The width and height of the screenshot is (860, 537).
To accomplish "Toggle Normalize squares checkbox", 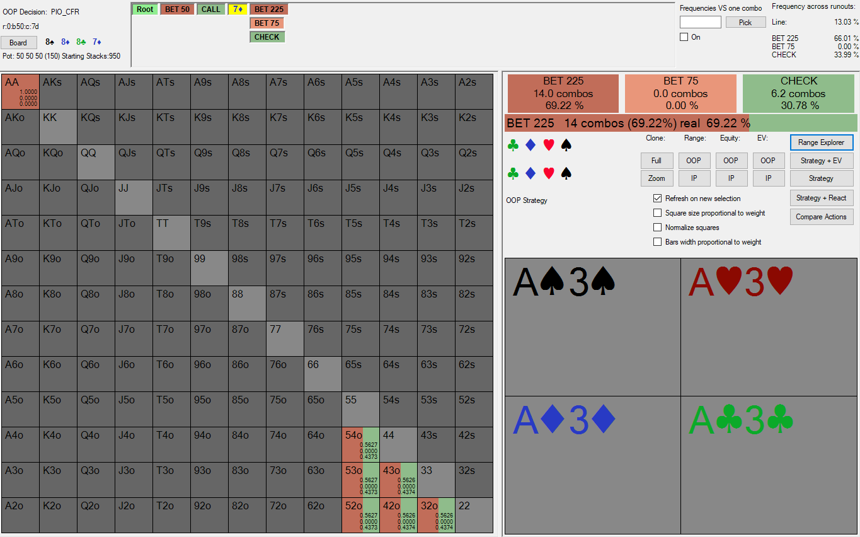I will coord(658,228).
